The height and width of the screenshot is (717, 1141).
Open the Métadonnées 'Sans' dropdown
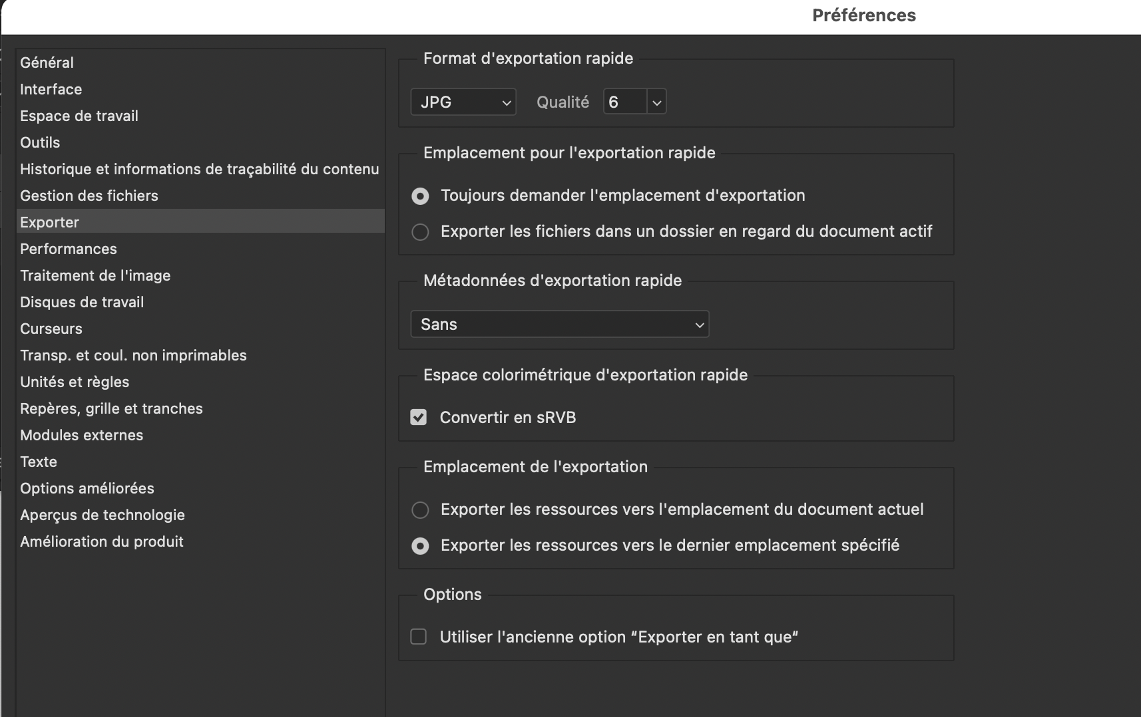[559, 324]
